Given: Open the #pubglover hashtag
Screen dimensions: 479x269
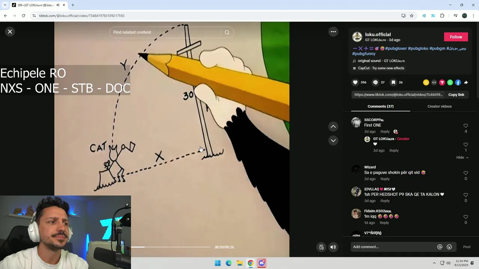Looking at the screenshot, I should 396,49.
